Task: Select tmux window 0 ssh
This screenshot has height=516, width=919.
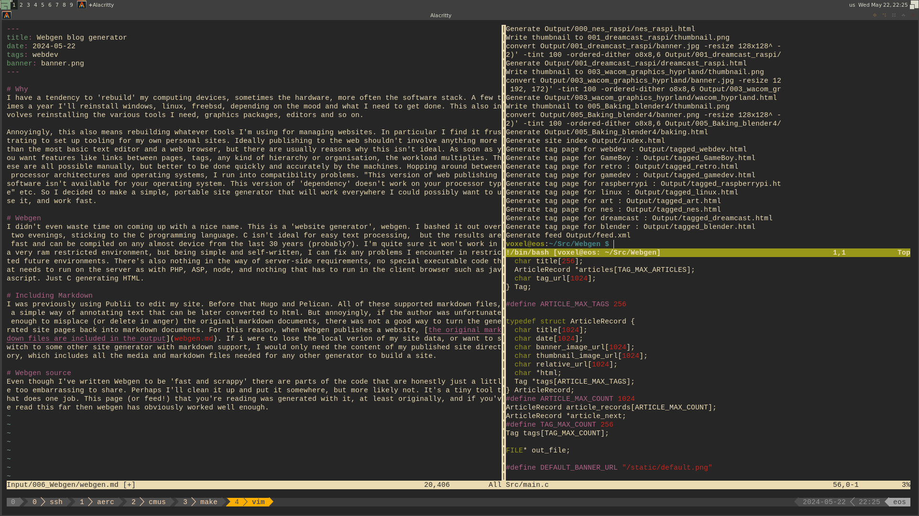Action: click(48, 502)
